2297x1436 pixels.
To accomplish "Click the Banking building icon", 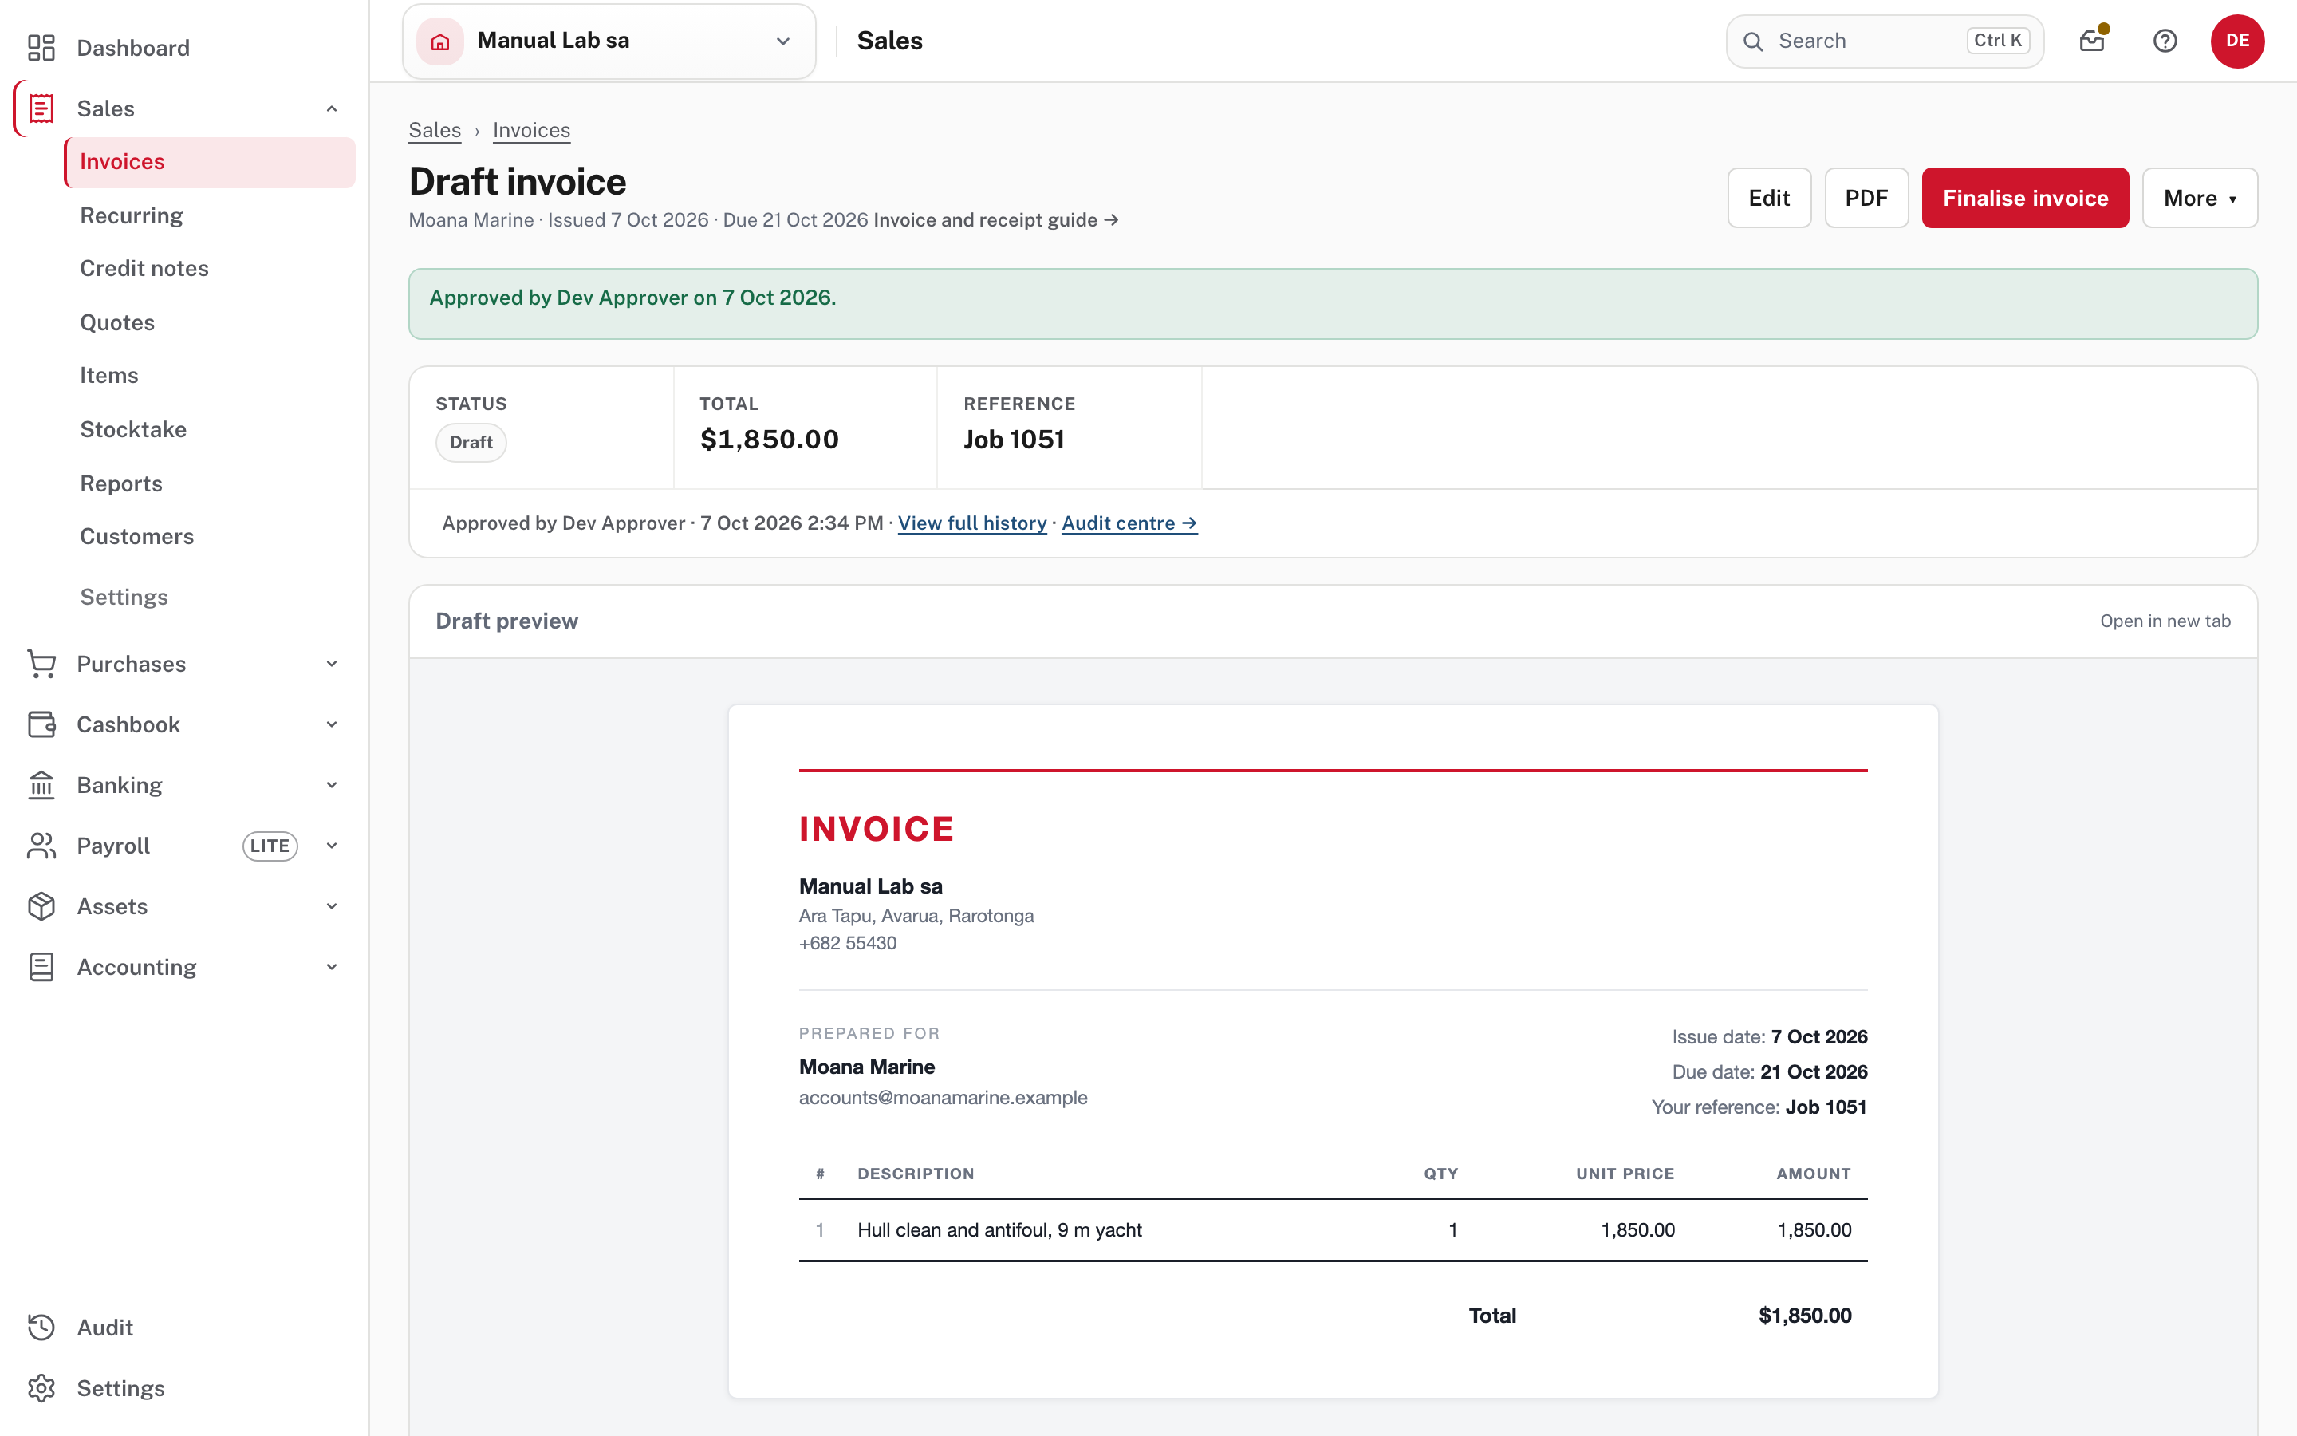I will click(41, 786).
